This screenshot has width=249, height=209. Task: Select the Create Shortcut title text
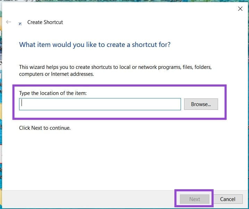coord(45,22)
